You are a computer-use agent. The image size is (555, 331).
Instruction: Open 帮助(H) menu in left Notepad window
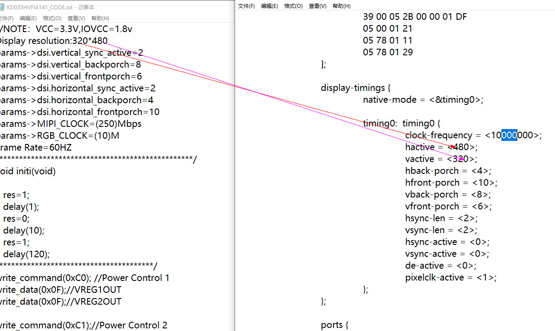[x=100, y=18]
